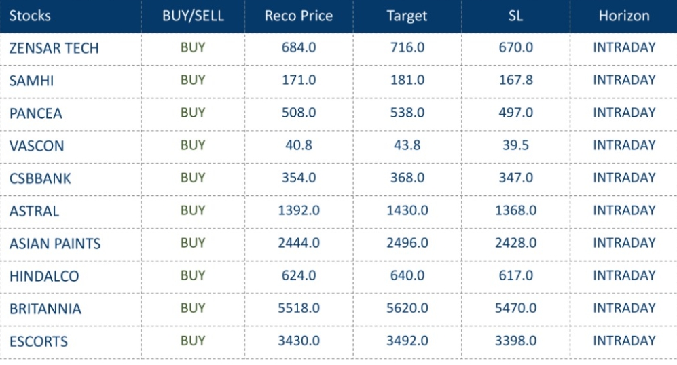This screenshot has width=677, height=365.
Task: Click the BRITANNIA stock name
Action: pyautogui.click(x=45, y=309)
